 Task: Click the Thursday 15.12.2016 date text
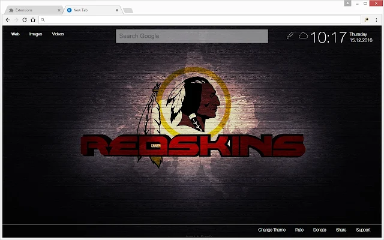pos(361,37)
